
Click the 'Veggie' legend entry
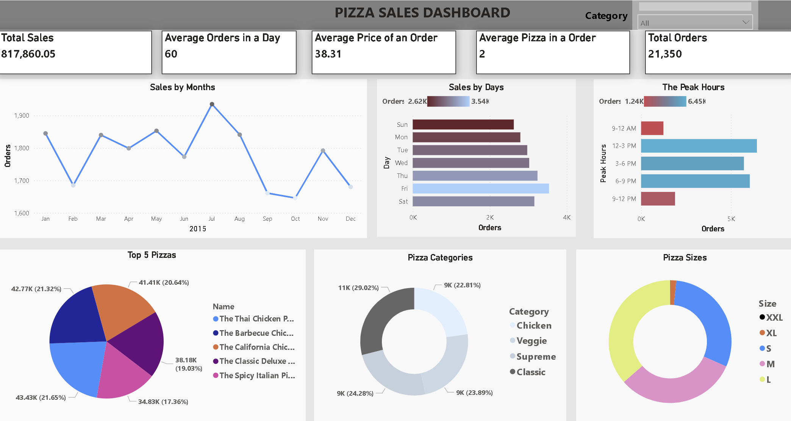click(x=531, y=341)
